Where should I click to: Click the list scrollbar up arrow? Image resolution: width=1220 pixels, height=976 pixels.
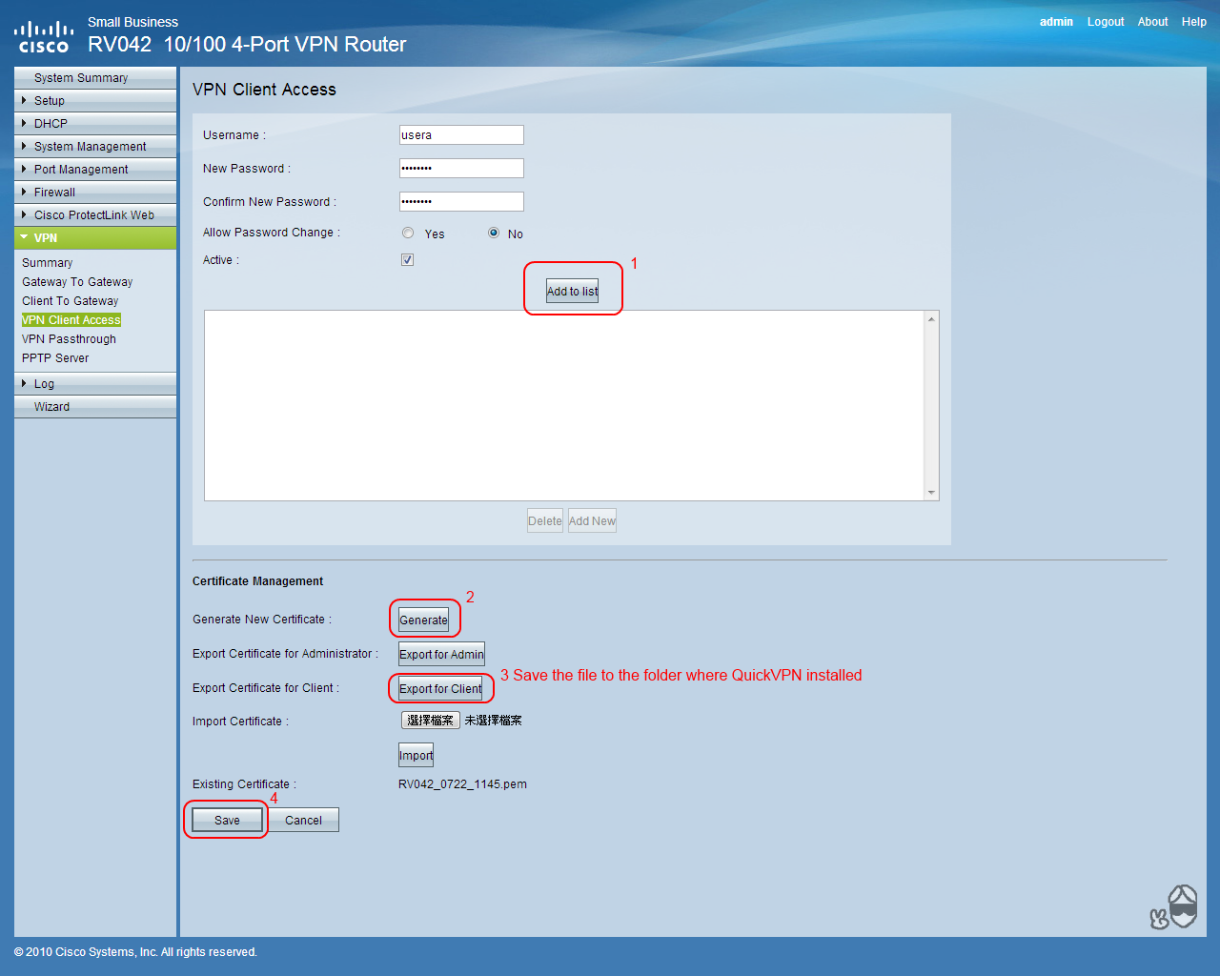[931, 318]
